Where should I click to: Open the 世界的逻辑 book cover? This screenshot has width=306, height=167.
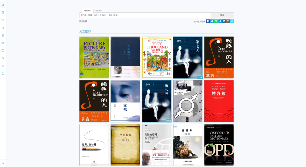pyautogui.click(x=157, y=145)
